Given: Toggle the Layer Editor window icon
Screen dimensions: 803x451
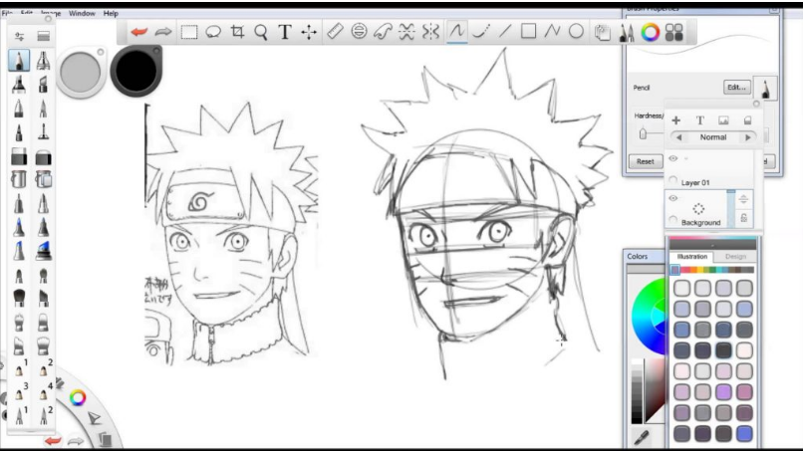Looking at the screenshot, I should 602,33.
